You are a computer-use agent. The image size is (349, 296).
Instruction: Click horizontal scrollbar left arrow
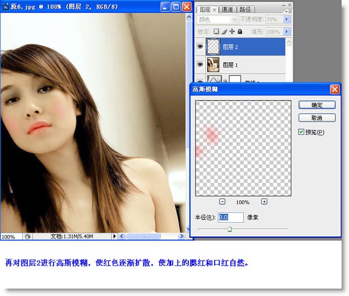[x=122, y=236]
